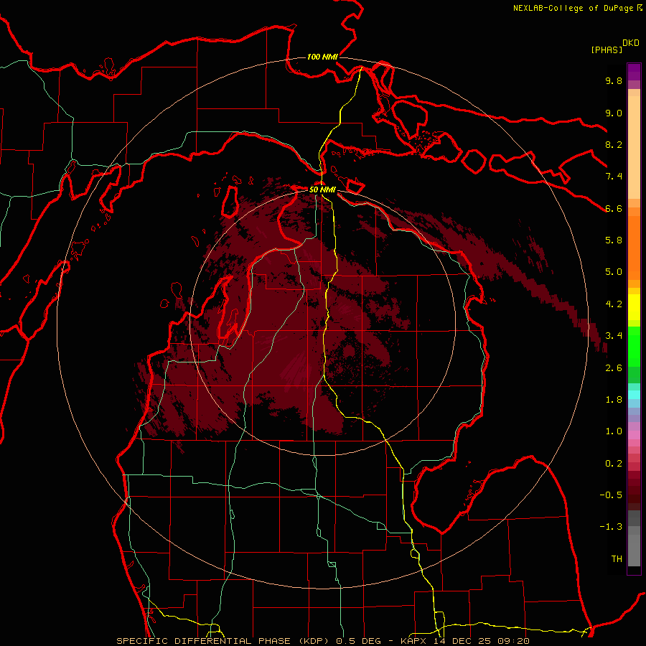646x646 pixels.
Task: Click the 3.4 scale value
Action: pos(614,336)
